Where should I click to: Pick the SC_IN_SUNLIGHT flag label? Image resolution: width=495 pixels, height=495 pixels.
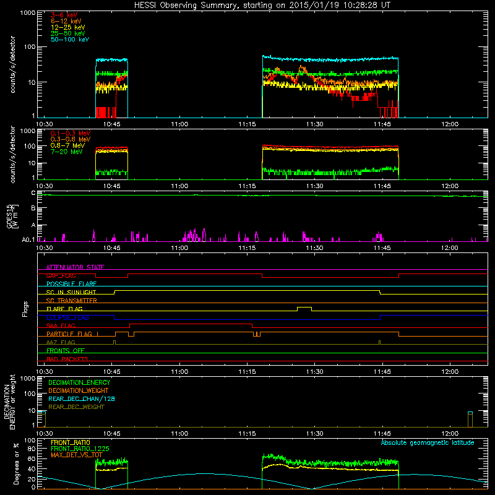71,292
